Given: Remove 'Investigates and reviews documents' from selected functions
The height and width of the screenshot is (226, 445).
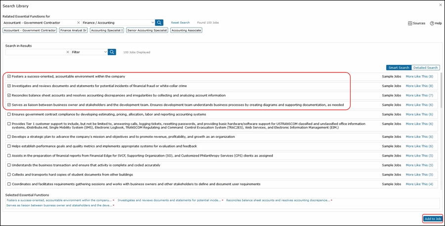Looking at the screenshot, I should click(222, 200).
